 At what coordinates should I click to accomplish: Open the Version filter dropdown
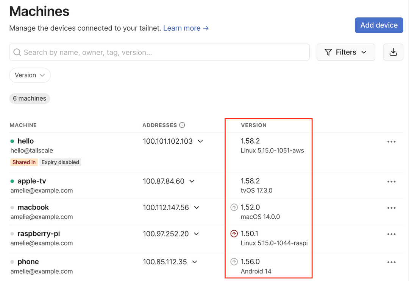click(x=30, y=75)
